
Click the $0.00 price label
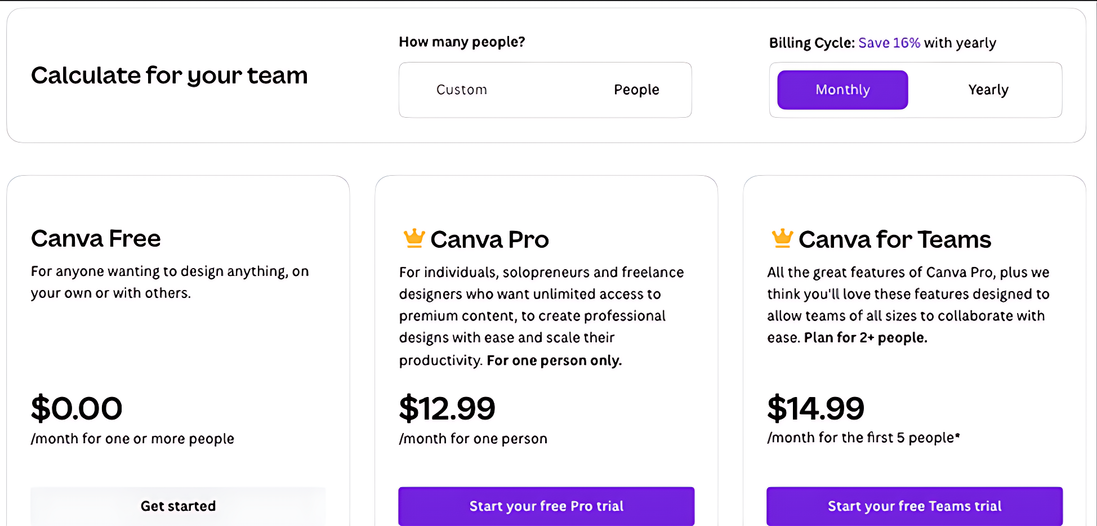pyautogui.click(x=77, y=408)
